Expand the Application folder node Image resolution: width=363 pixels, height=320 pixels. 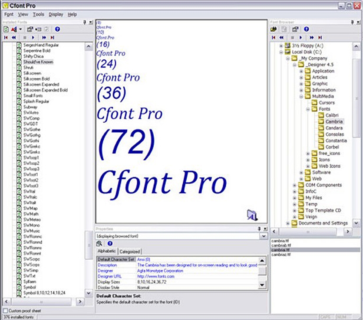301,71
